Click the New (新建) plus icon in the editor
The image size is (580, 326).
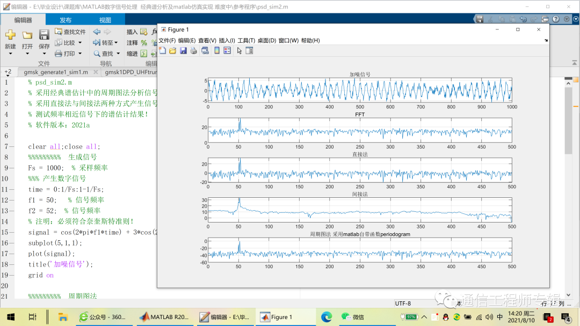[10, 35]
